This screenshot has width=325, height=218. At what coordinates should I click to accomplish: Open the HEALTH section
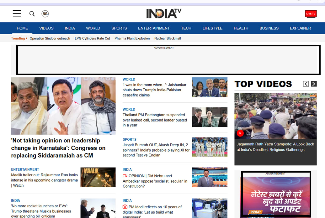coord(241,28)
